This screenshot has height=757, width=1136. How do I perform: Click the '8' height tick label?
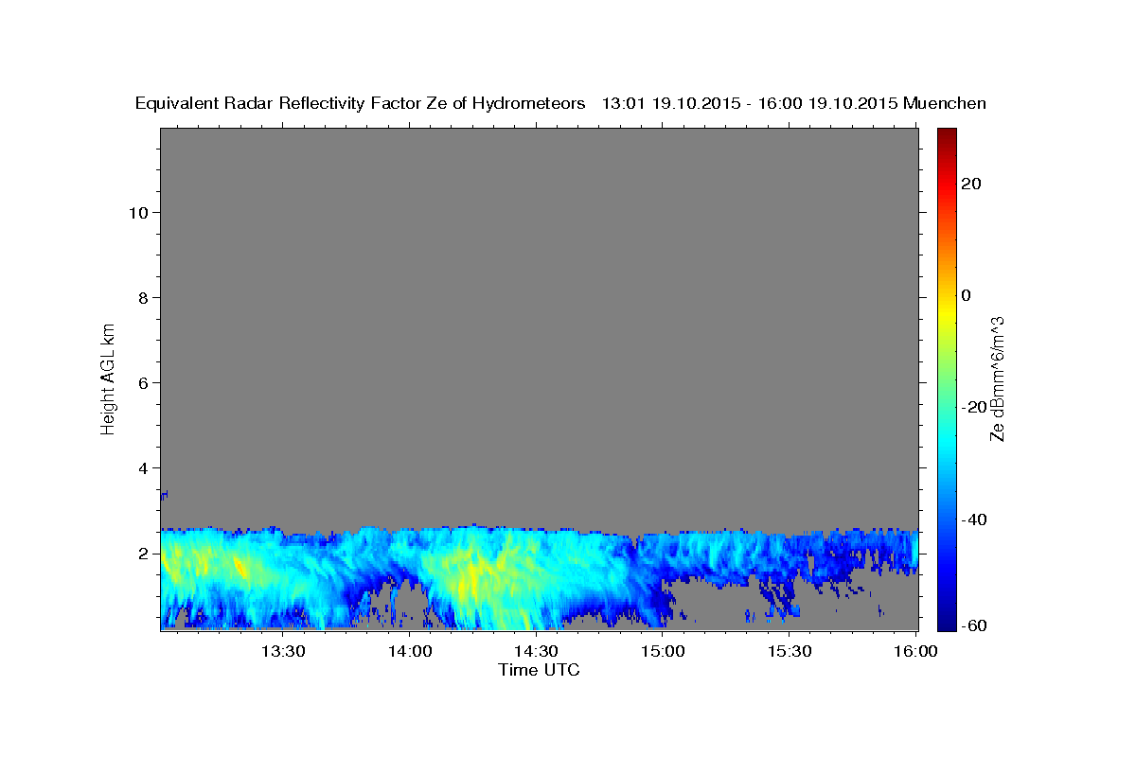tap(142, 297)
